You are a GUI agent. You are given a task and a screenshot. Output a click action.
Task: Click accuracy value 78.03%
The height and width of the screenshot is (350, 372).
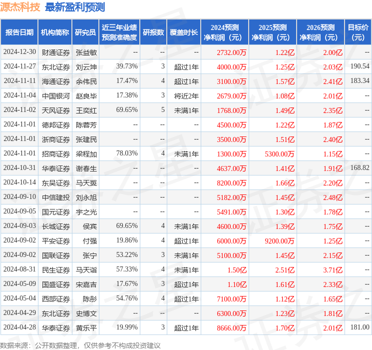[x=127, y=153]
